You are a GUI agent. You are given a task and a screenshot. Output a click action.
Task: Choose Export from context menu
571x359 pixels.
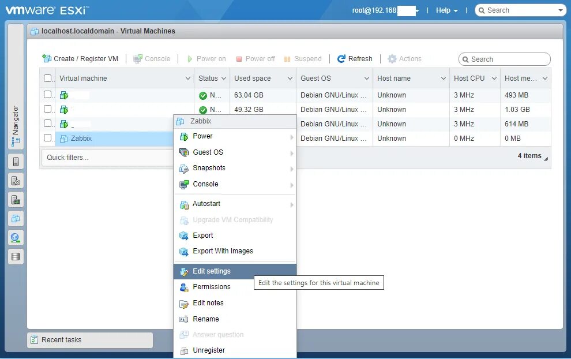(235, 235)
